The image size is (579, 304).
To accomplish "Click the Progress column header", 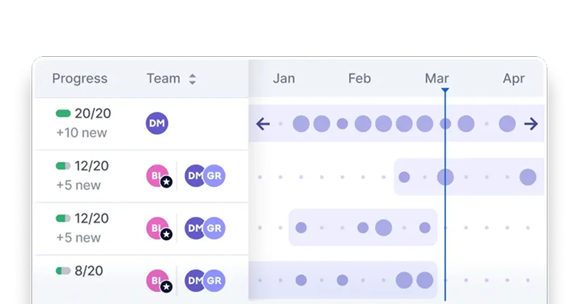I will (x=80, y=78).
